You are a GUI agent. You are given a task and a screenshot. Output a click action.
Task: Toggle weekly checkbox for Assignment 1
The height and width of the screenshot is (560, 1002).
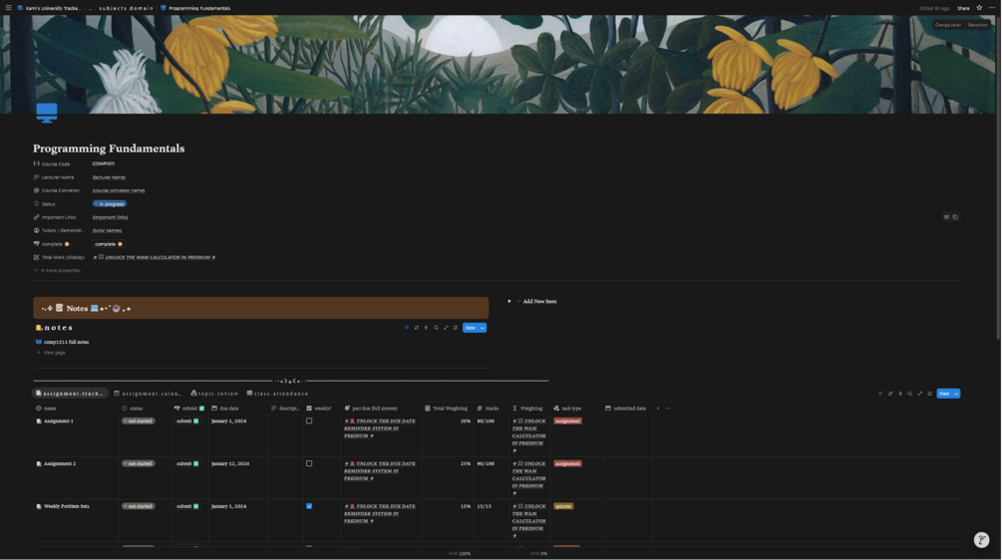point(309,420)
